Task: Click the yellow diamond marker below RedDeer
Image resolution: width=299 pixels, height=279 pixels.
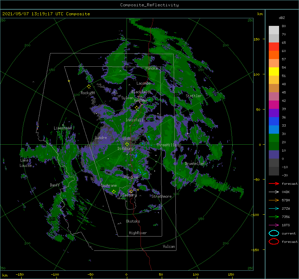Action: (x=137, y=108)
